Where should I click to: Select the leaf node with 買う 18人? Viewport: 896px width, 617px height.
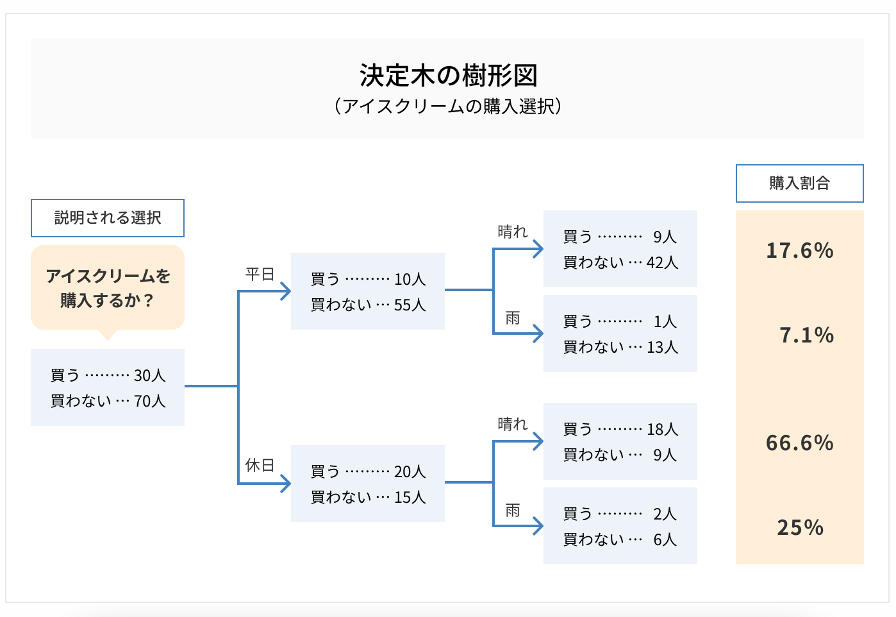pyautogui.click(x=620, y=441)
